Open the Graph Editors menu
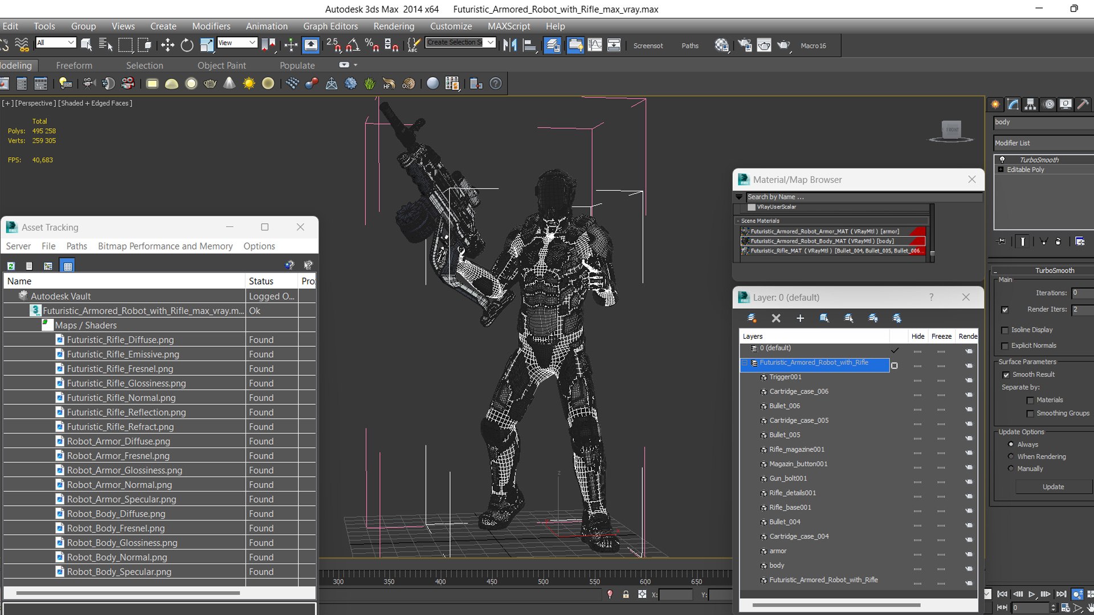Image resolution: width=1094 pixels, height=615 pixels. pos(330,26)
